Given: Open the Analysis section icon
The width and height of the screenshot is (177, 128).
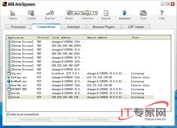Looking at the screenshot, I should (x=124, y=13).
